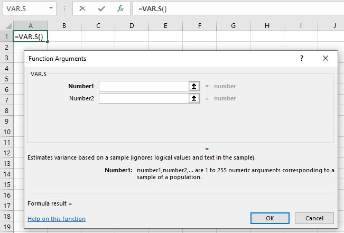Image resolution: width=344 pixels, height=233 pixels.
Task: Collapse dialog using Number2 range selector arrow
Action: tap(194, 98)
